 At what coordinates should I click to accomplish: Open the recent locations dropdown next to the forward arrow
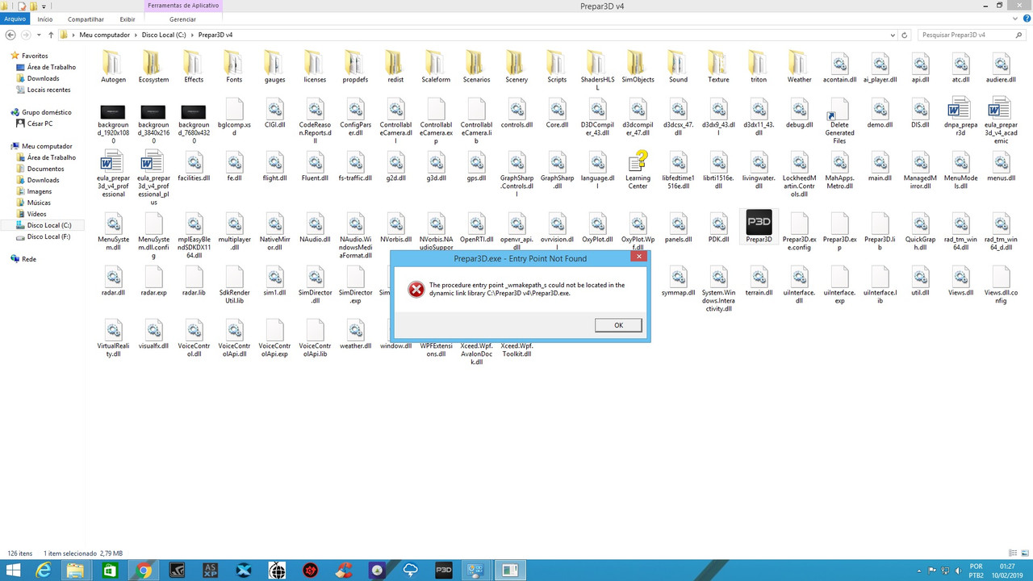click(x=40, y=36)
